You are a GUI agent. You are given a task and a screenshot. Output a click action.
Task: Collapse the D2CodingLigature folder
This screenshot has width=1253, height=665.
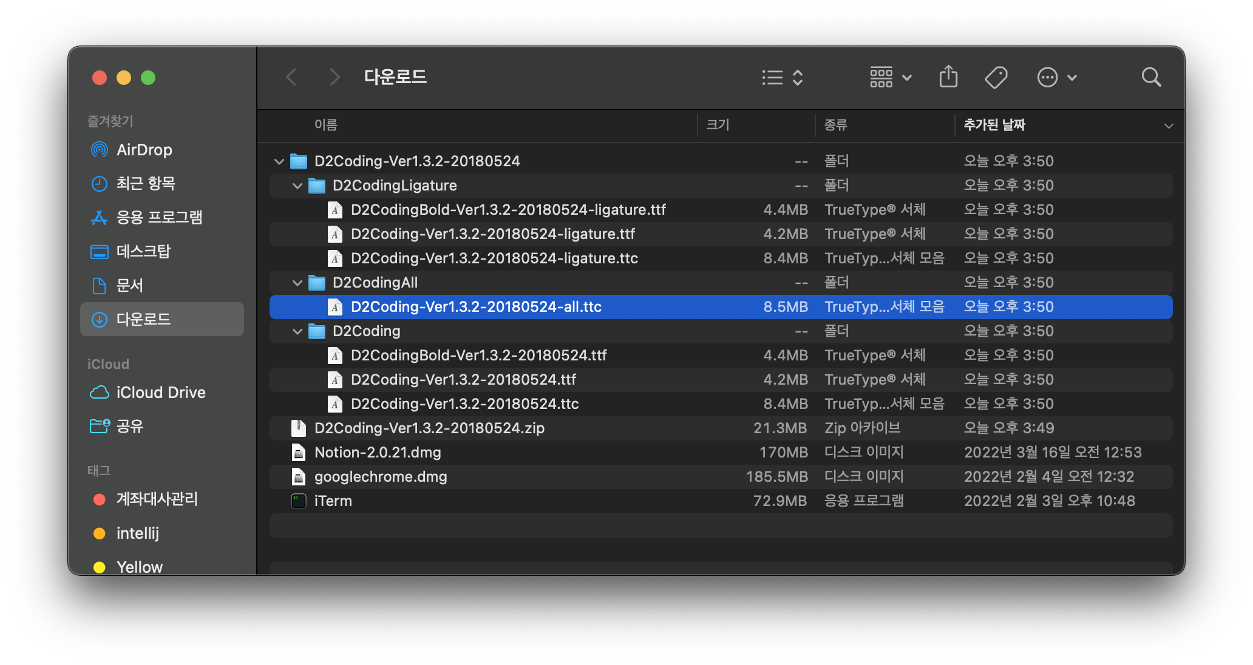pyautogui.click(x=297, y=186)
